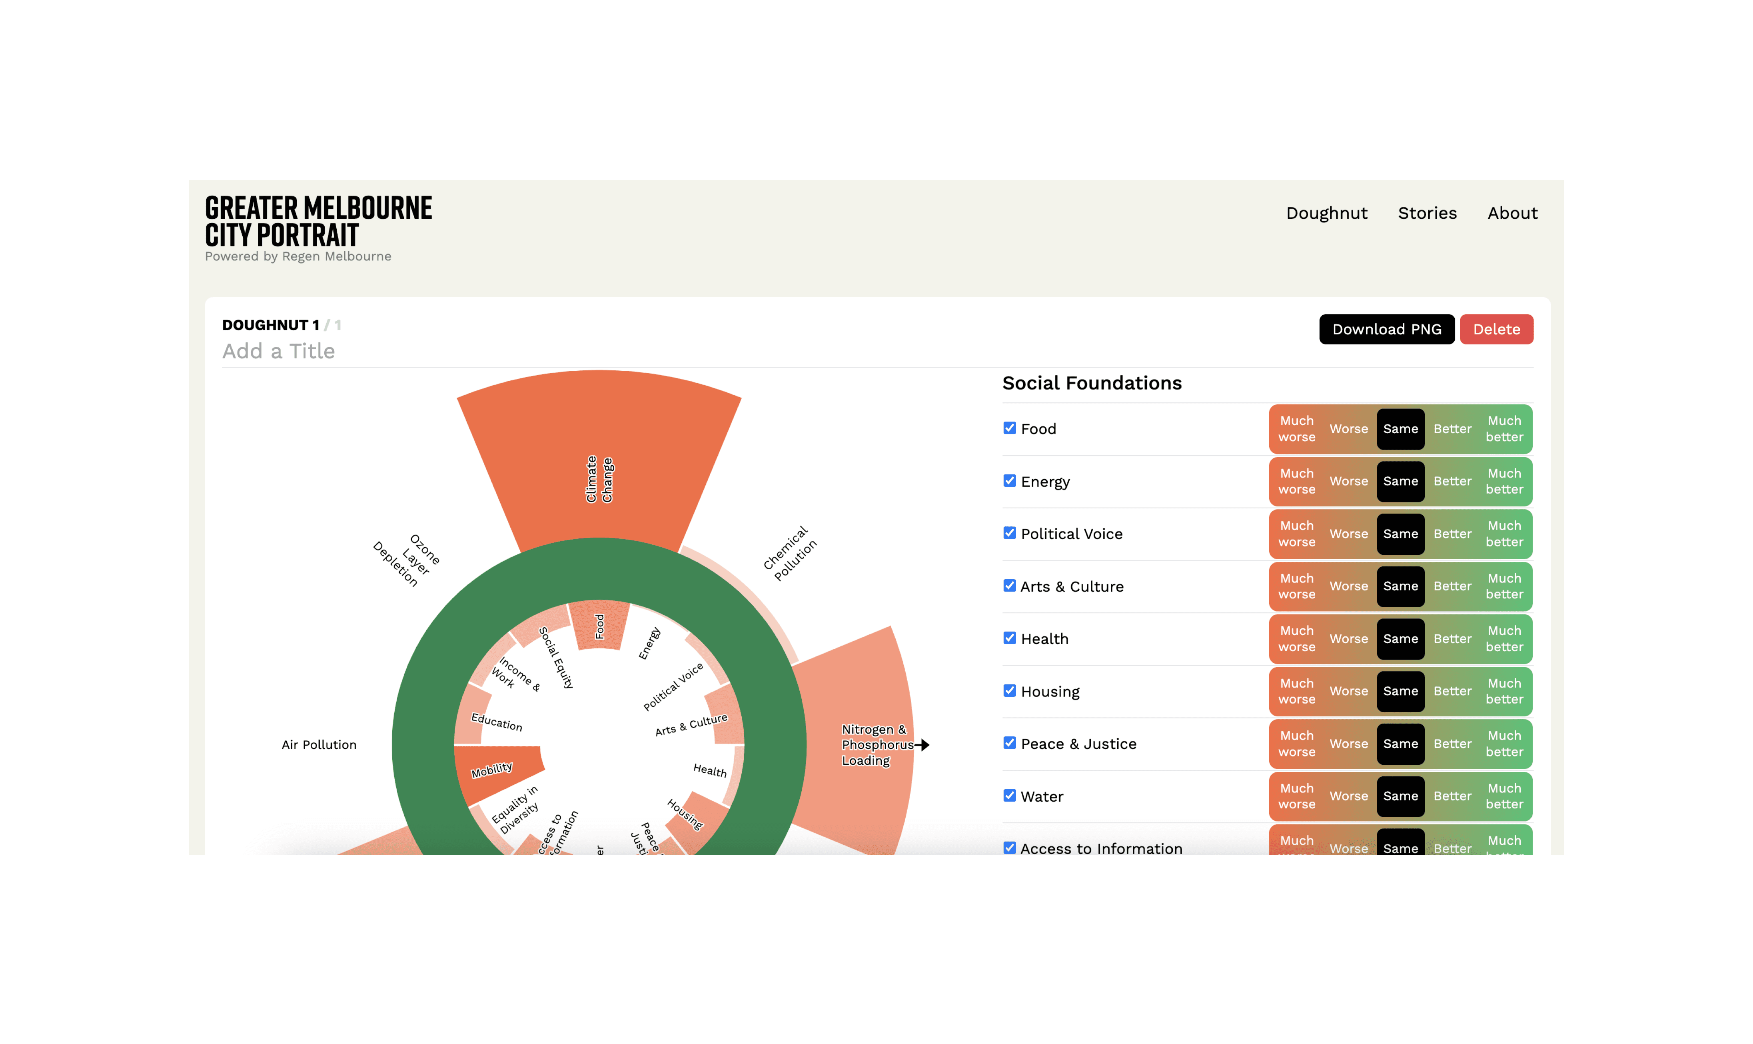The width and height of the screenshot is (1753, 1044).
Task: Toggle the Health checkbox
Action: [1010, 637]
